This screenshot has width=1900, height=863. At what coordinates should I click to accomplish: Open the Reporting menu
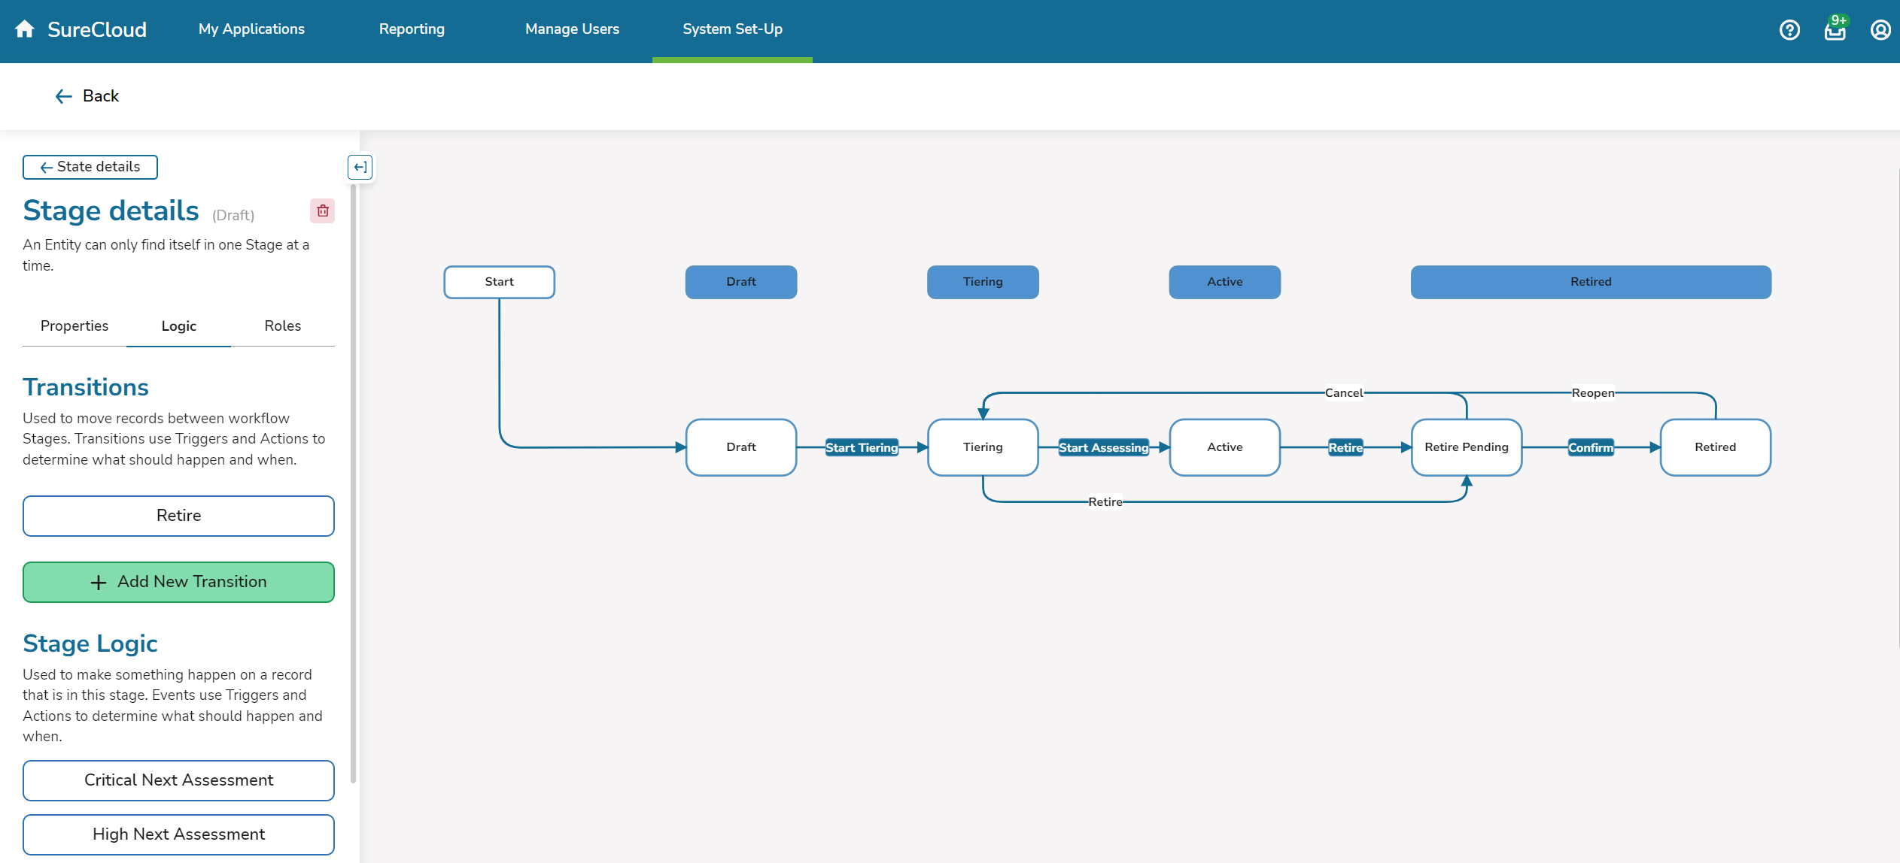(412, 29)
